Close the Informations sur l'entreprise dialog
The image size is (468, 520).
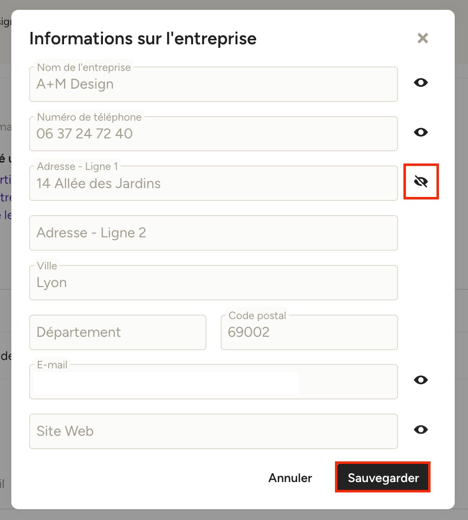[x=423, y=38]
